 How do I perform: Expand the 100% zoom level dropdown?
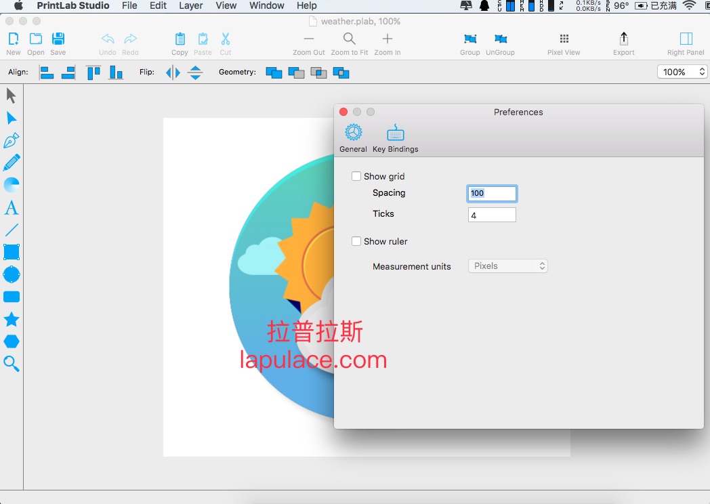[x=682, y=72]
